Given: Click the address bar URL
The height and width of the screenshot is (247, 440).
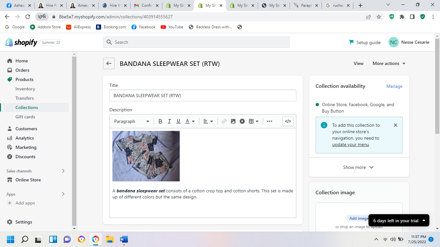Looking at the screenshot, I should pos(116,17).
